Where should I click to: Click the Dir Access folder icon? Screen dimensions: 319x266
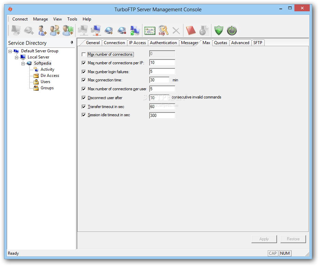[36, 76]
